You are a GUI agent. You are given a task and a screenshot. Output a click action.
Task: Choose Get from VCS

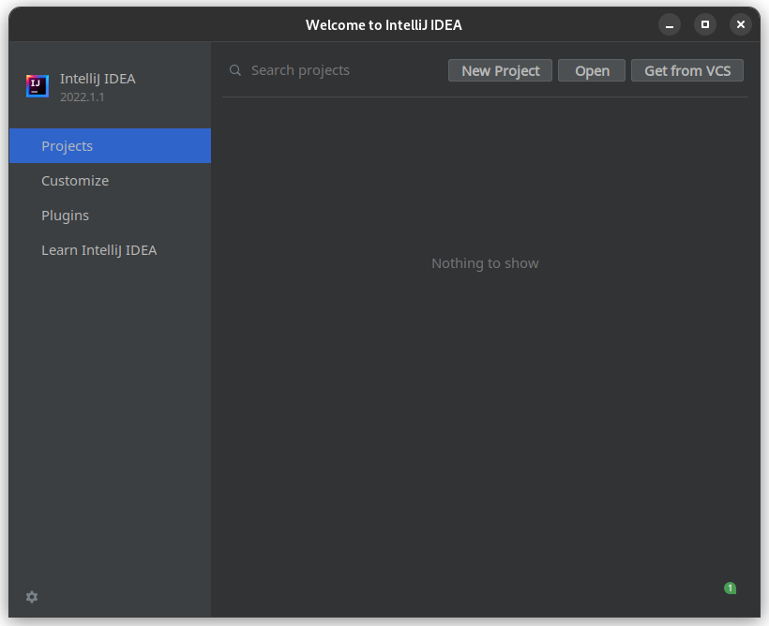[687, 70]
